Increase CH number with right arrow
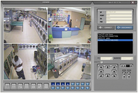Image resolution: width=138 pixels, height=93 pixels. [131, 66]
